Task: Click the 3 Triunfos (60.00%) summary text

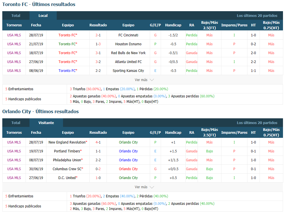Action: coord(85,89)
